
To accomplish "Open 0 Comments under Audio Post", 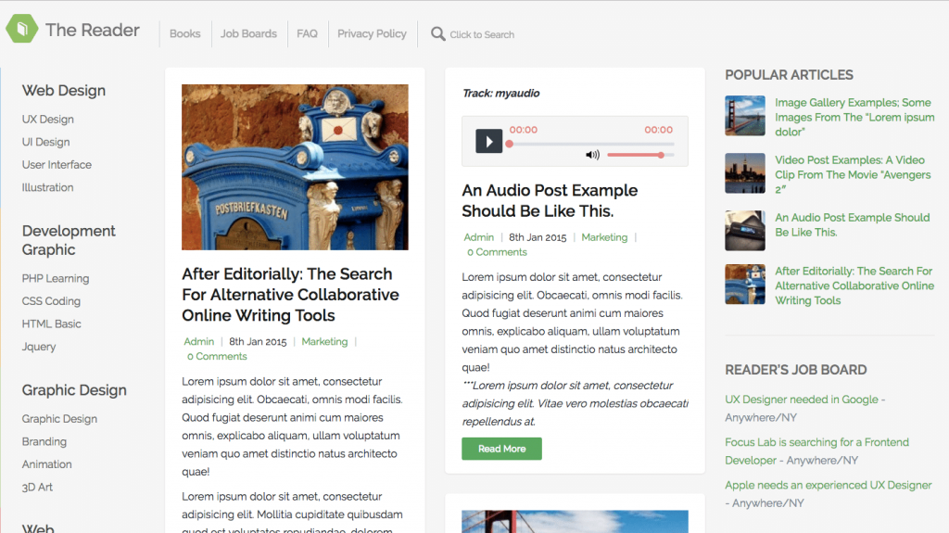I will point(497,252).
